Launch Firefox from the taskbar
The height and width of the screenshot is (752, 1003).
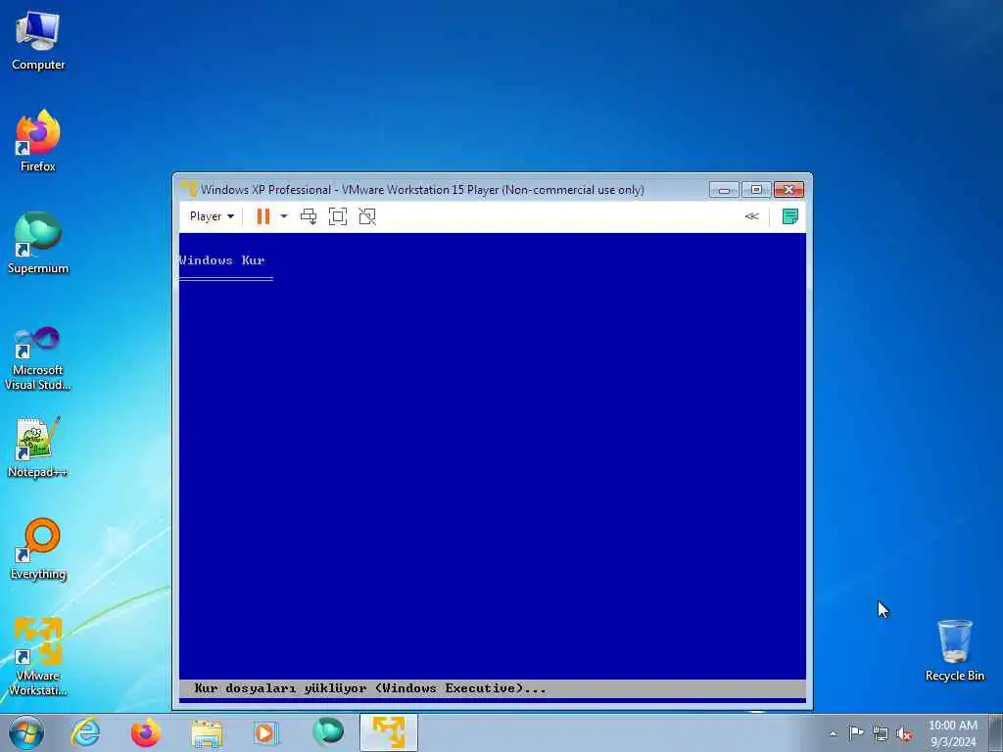pos(146,732)
